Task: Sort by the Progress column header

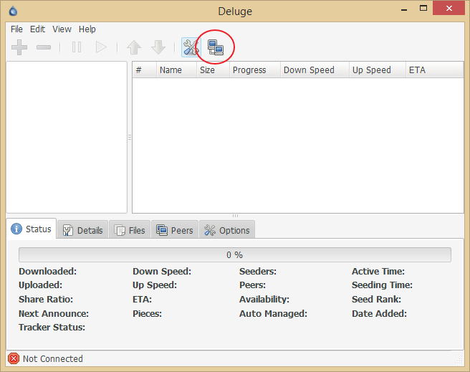Action: coord(255,70)
